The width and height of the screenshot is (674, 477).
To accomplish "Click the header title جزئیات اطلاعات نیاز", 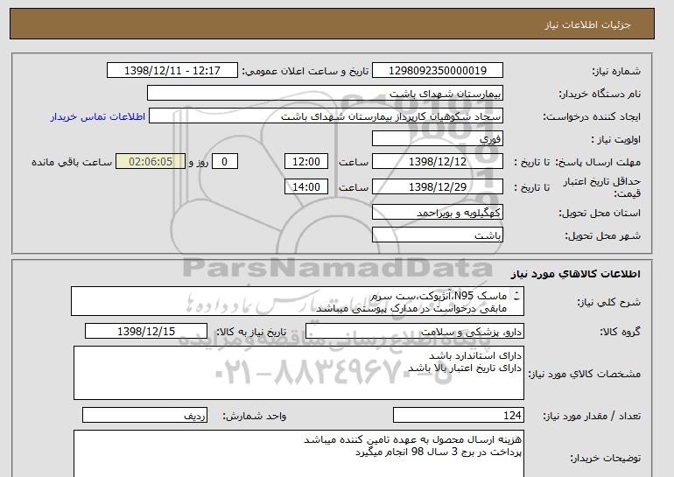I will 587,25.
